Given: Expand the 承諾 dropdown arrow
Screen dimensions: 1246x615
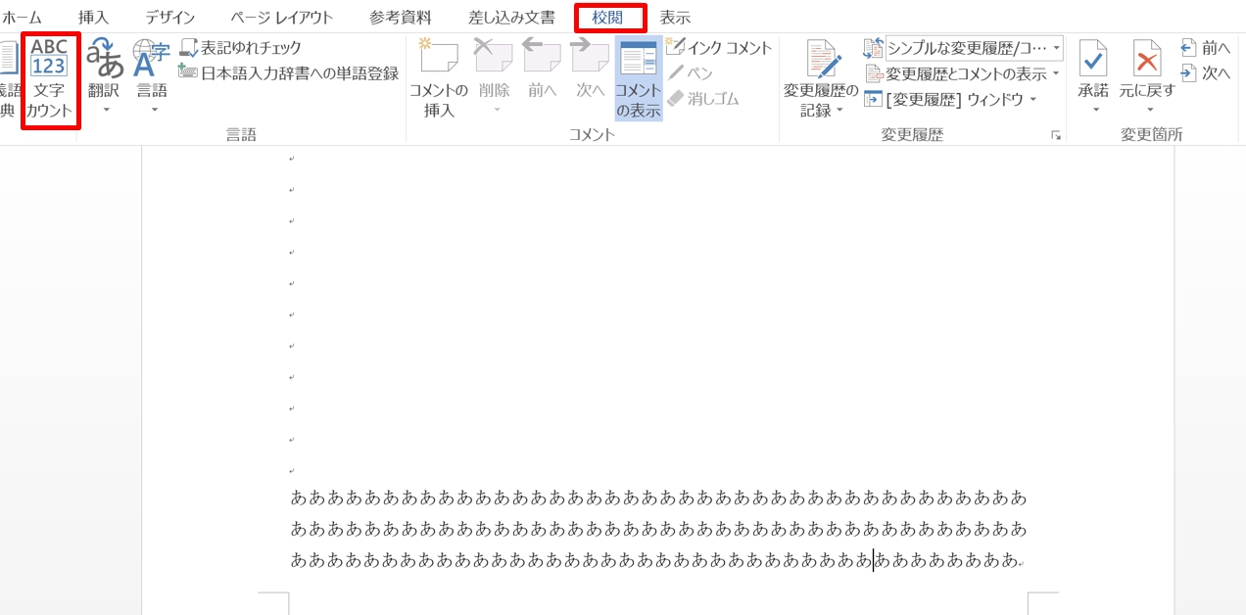Looking at the screenshot, I should [x=1094, y=110].
